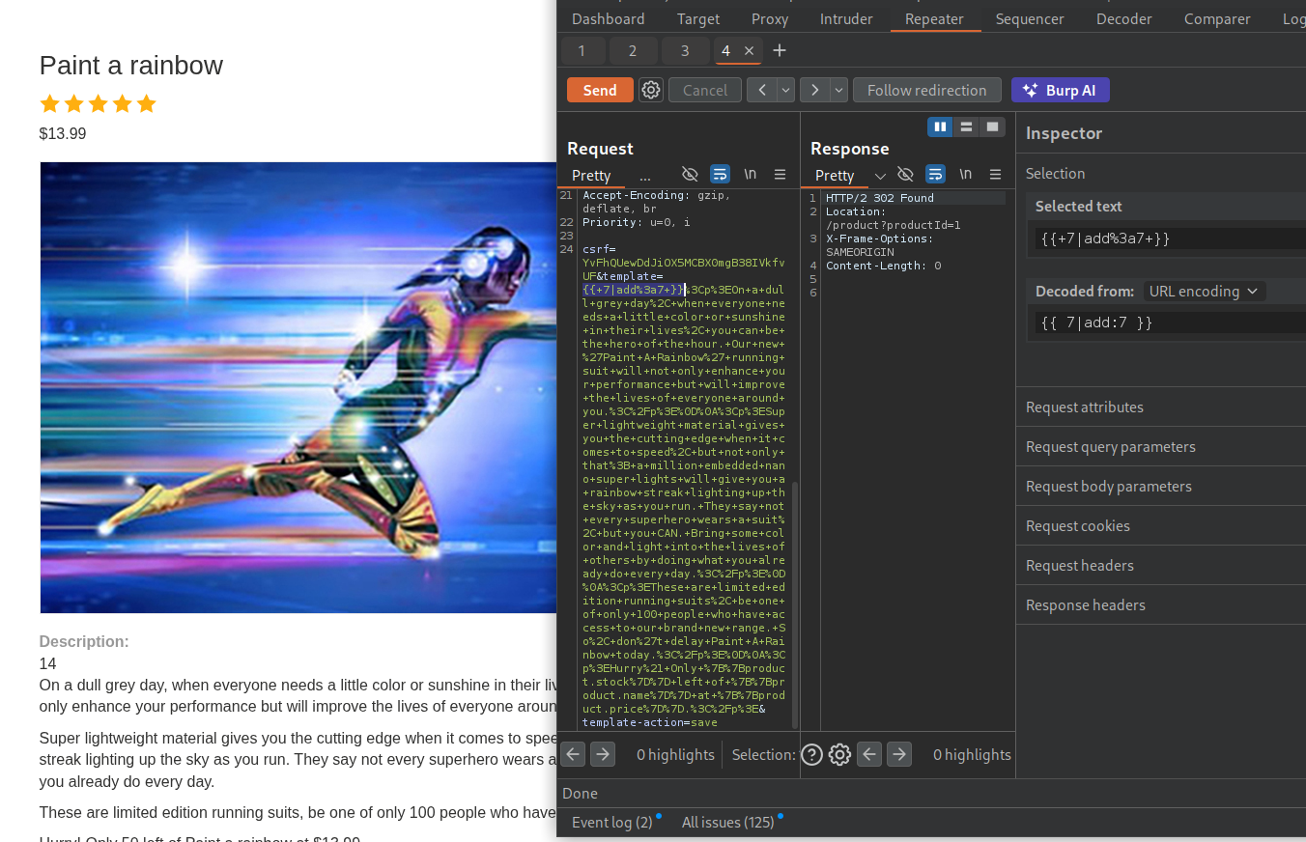Click the Request editor vertical scrollbar
The height and width of the screenshot is (842, 1306).
(x=795, y=599)
